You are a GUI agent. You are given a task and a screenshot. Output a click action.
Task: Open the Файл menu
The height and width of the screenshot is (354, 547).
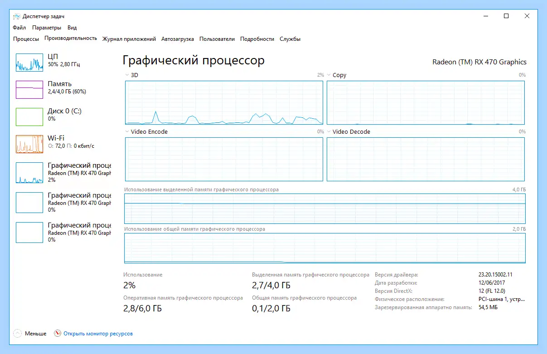(x=19, y=28)
